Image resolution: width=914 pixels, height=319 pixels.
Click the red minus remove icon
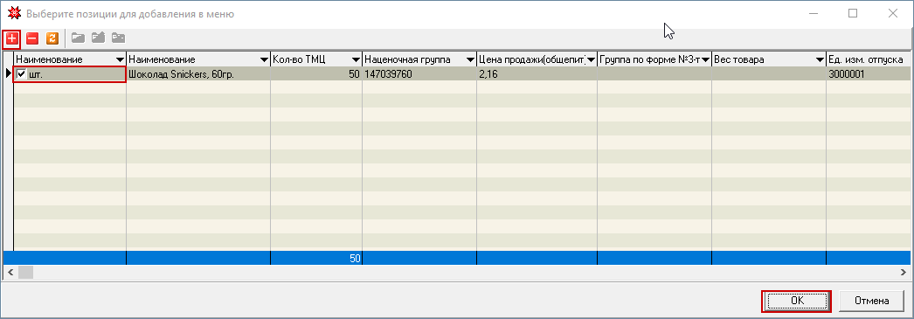point(32,38)
